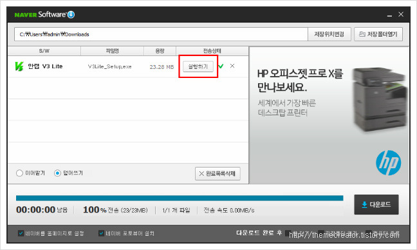
Task: Uncheck 네이버 포토뷰어 설치 checkbox
Action: 101,233
